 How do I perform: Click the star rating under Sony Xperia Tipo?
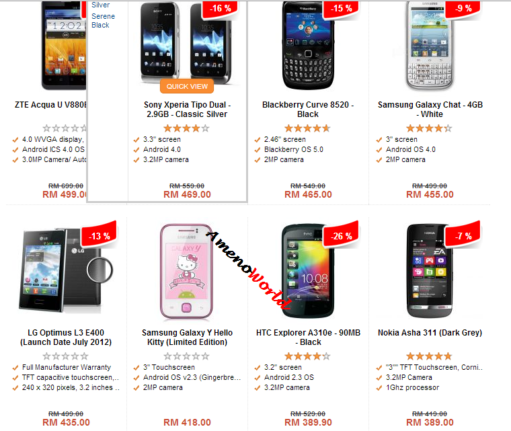pos(186,128)
